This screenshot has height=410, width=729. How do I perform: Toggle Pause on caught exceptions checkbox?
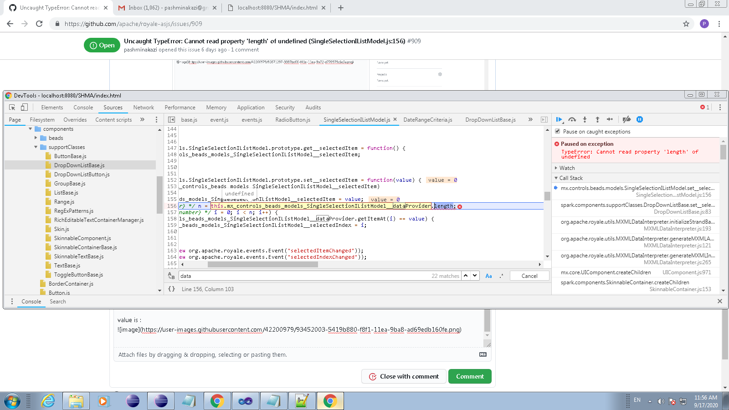[557, 131]
